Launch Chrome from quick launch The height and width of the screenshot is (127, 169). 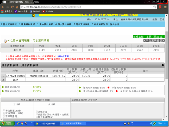(x=22, y=123)
